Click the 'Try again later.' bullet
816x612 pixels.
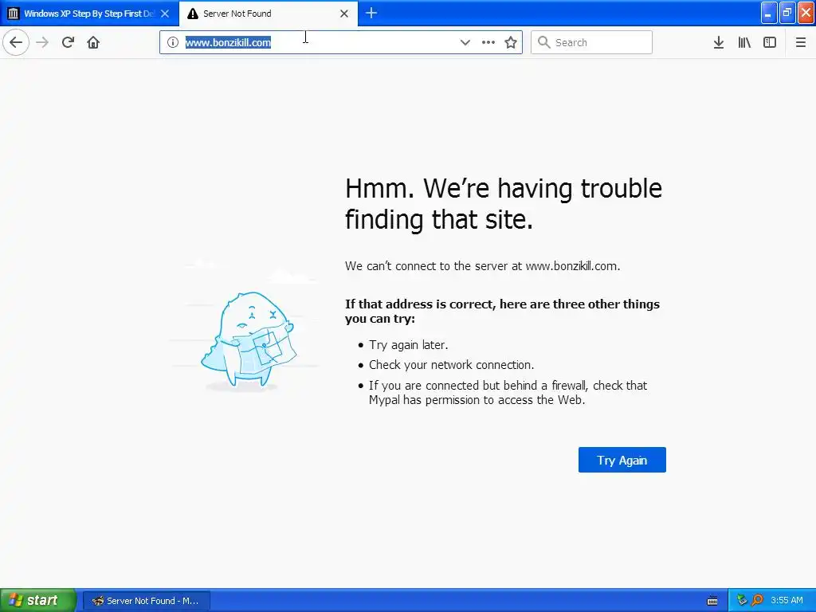(408, 345)
